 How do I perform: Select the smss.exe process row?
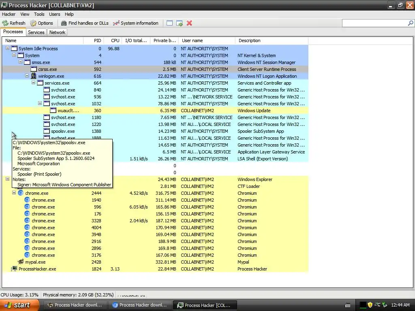[155, 62]
